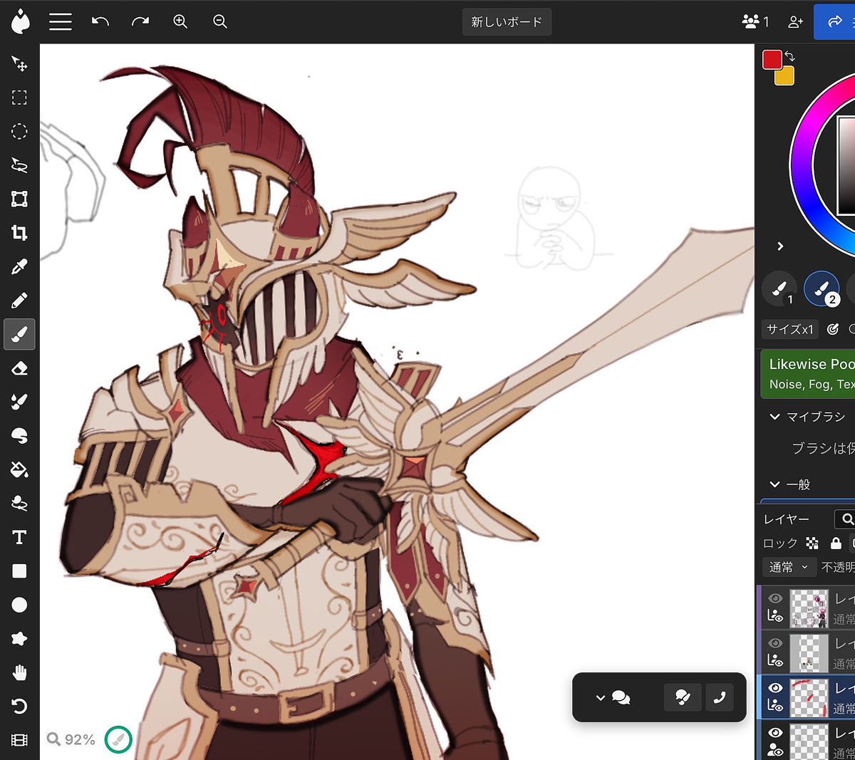Choose the paint bucket fill tool
This screenshot has height=760, width=855.
coord(19,469)
